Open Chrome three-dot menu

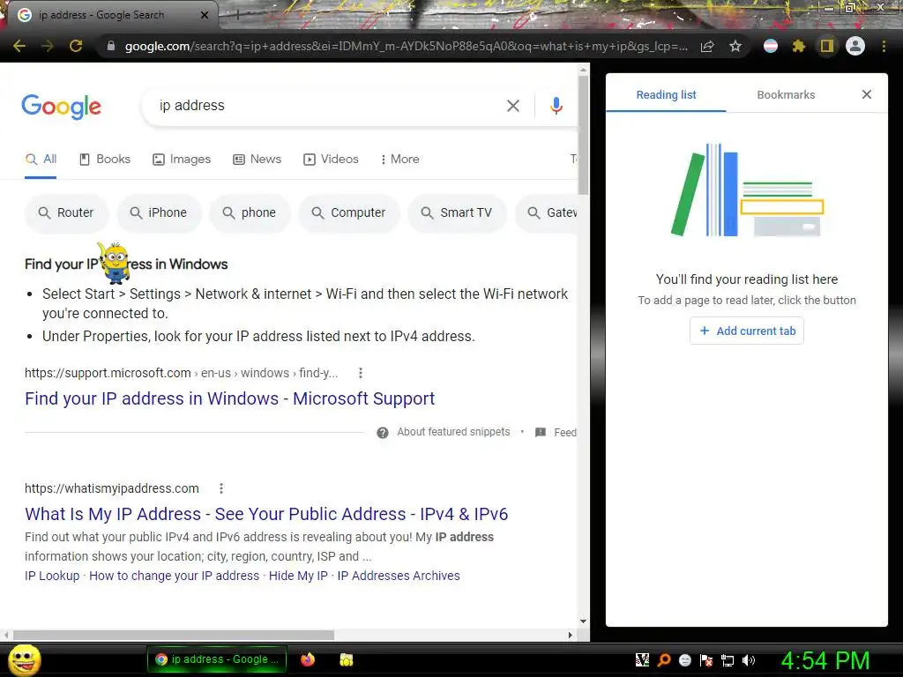(x=884, y=46)
